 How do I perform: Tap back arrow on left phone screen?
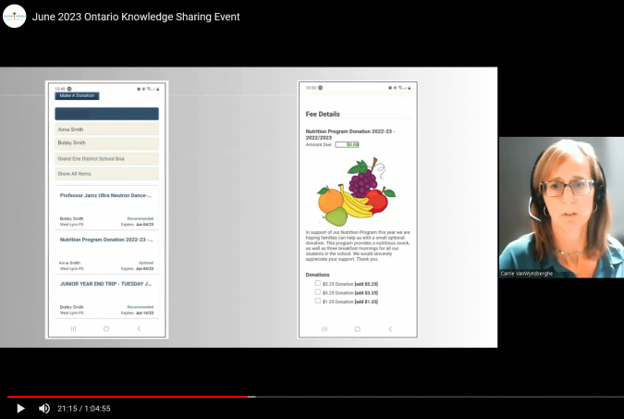coord(139,328)
